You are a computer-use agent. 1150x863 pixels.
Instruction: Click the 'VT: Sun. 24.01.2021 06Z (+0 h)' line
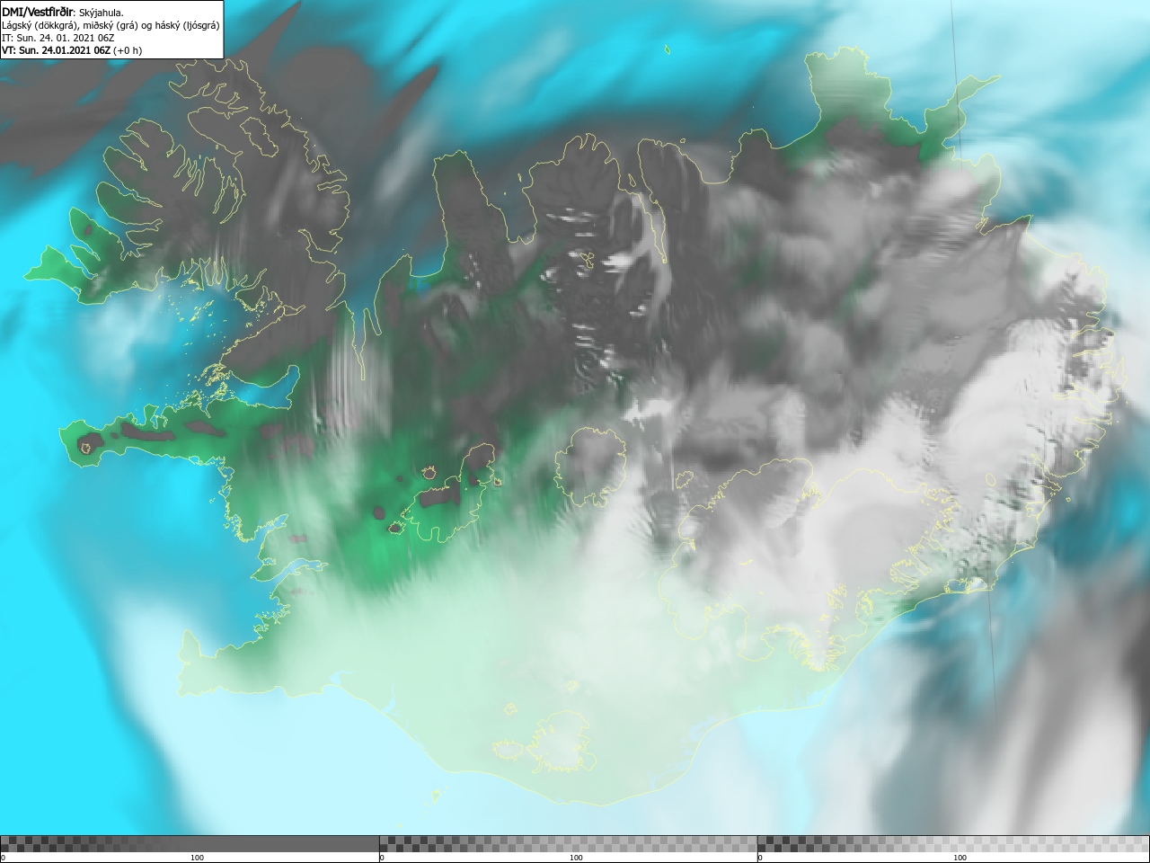coord(72,50)
